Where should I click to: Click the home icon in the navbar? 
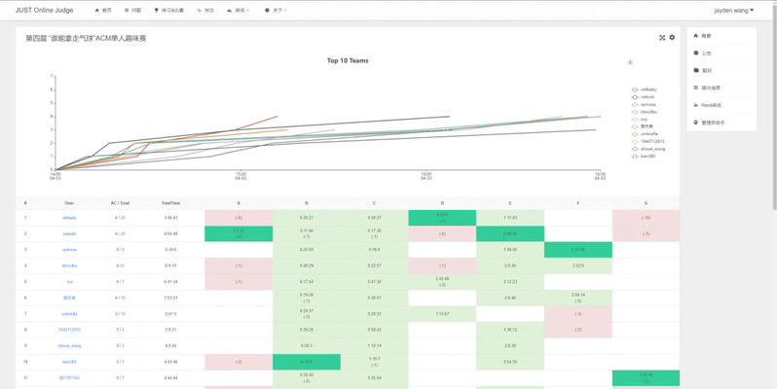[97, 11]
